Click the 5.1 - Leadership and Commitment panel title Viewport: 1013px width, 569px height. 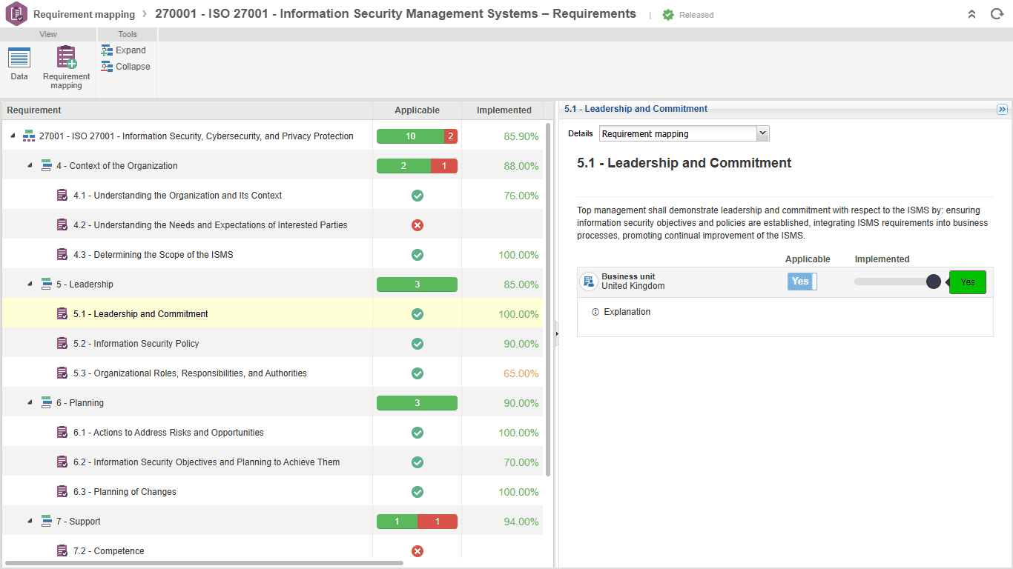click(636, 109)
